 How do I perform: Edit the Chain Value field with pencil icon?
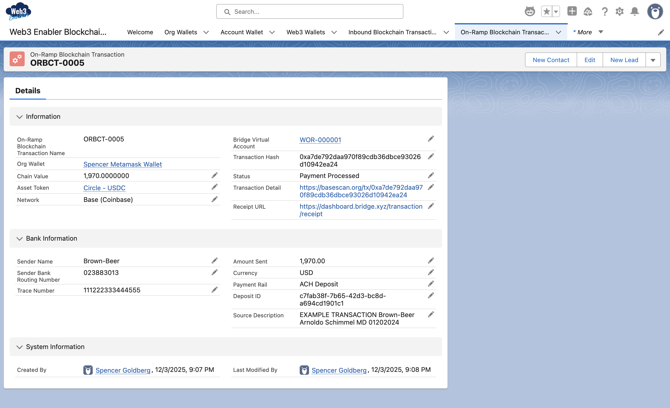tap(215, 175)
